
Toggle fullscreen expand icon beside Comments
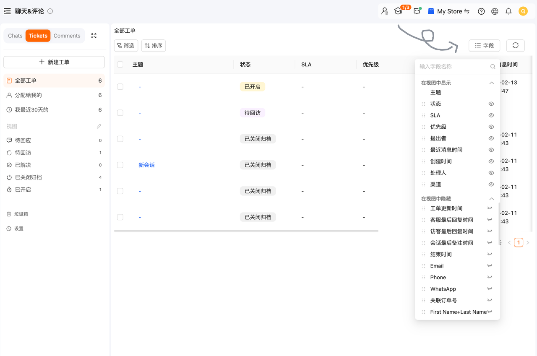click(x=94, y=36)
